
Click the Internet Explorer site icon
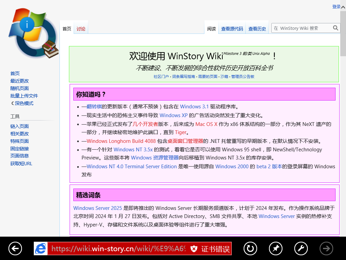(x=41, y=248)
